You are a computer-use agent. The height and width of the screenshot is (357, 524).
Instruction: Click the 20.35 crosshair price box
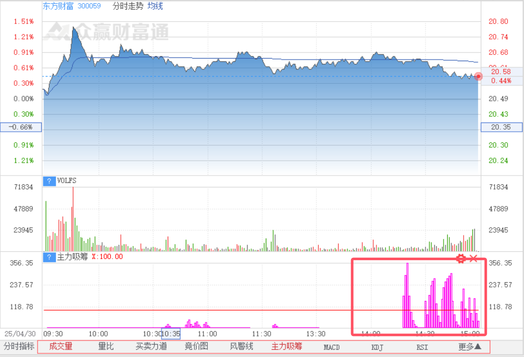[502, 127]
